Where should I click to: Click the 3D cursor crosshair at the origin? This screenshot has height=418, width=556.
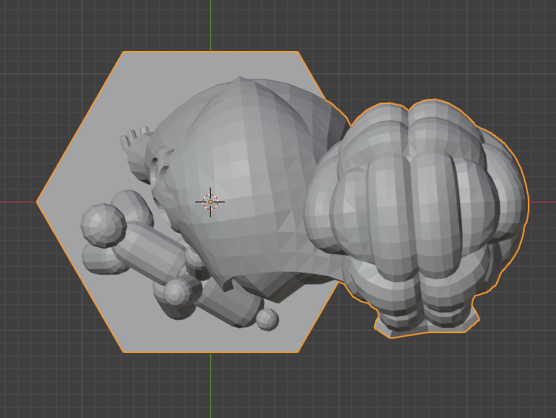pyautogui.click(x=210, y=202)
